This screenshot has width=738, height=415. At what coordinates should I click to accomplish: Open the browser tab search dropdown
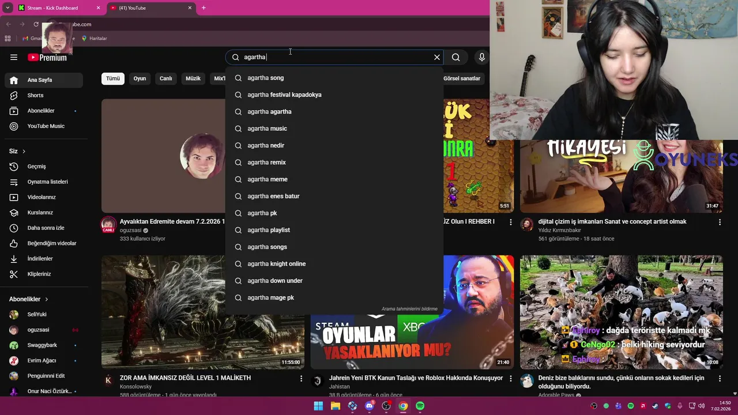pyautogui.click(x=7, y=8)
